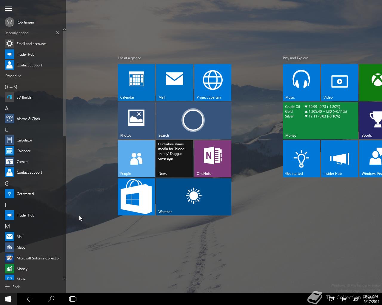Viewport: 382px width, 305px height.
Task: Select the letter C header
Action: tap(7, 130)
